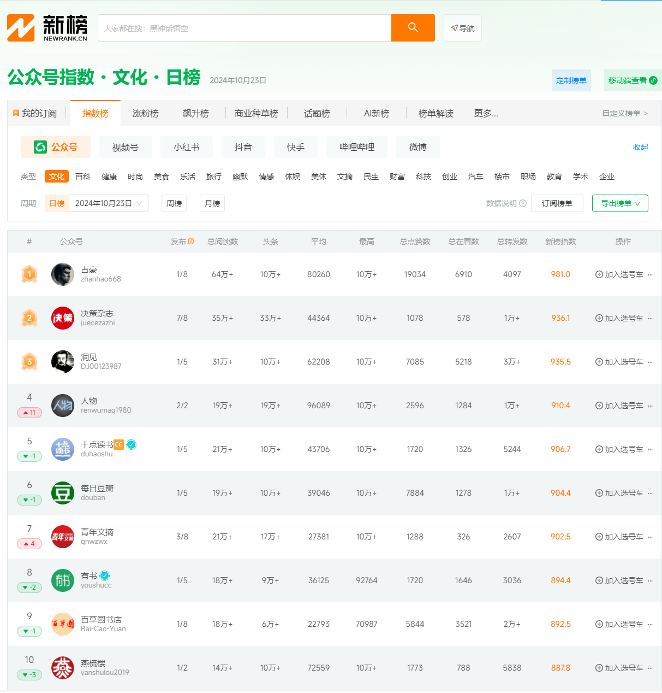The height and width of the screenshot is (693, 662).
Task: Select the 哔哩哔哩 platform
Action: [357, 147]
